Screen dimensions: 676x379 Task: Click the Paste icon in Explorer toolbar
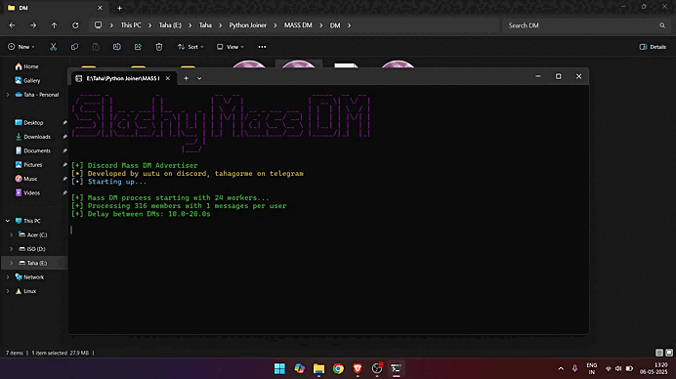96,47
